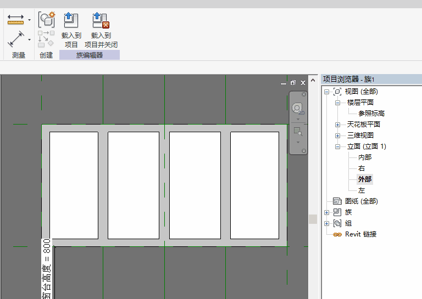Click the 视图 (全部) views icon

click(x=337, y=92)
